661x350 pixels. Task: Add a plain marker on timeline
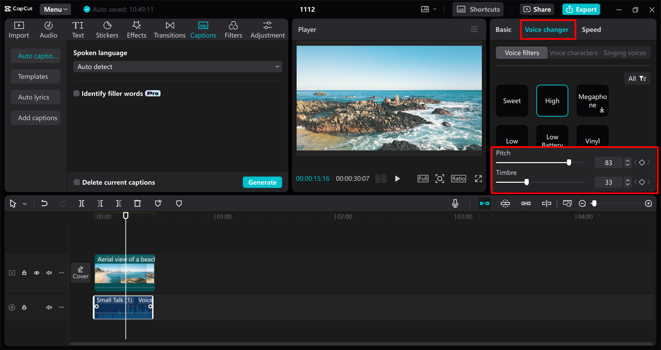179,203
